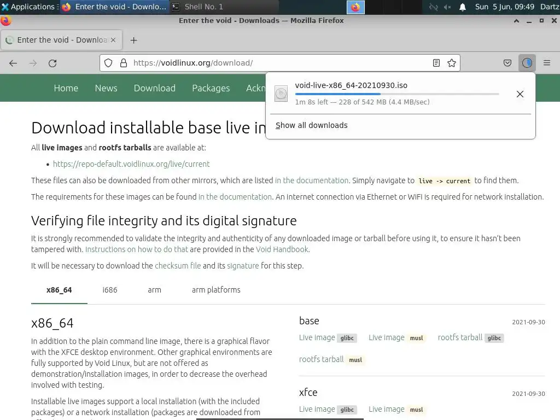Image resolution: width=560 pixels, height=420 pixels.
Task: Click the notification bell icon
Action: point(463,7)
